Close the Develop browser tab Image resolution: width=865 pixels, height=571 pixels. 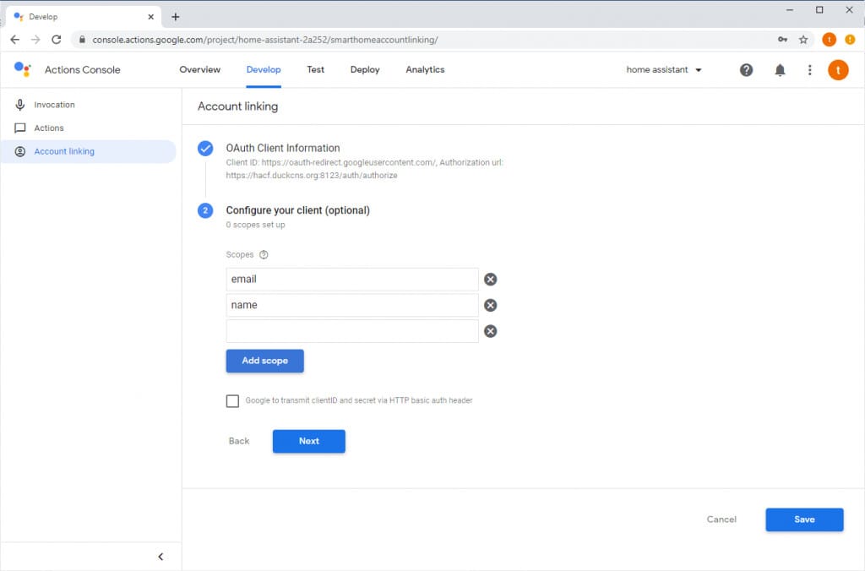[150, 17]
